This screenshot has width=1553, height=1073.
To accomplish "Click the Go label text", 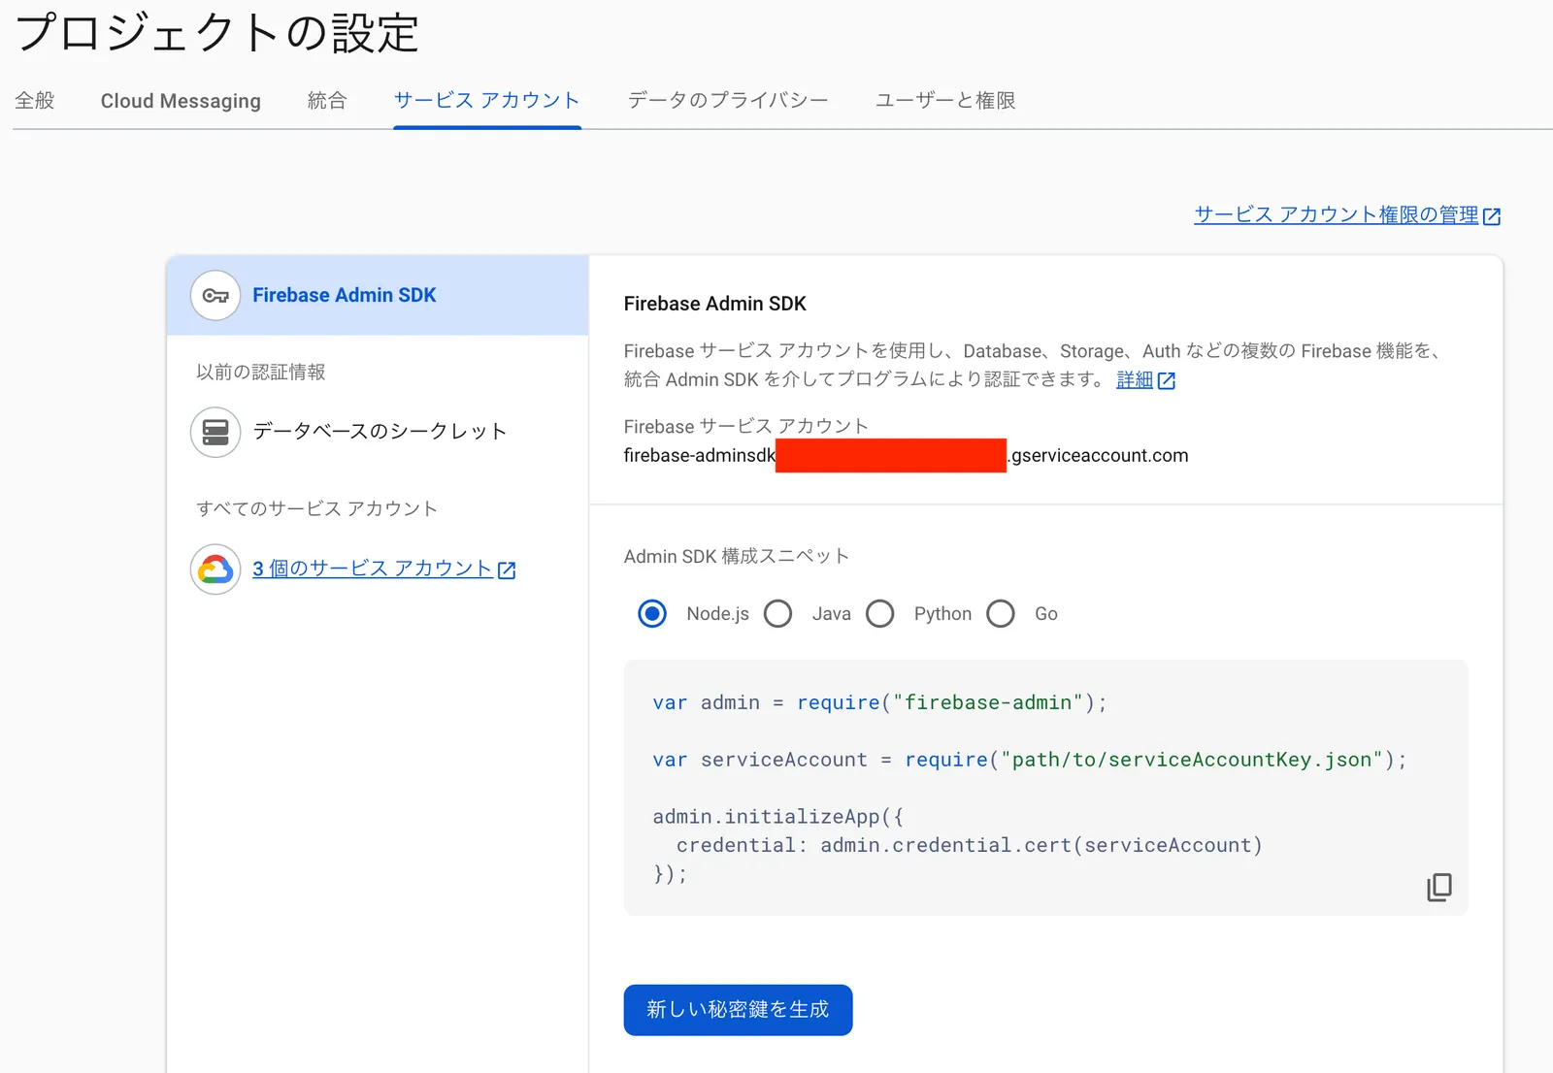I will [1046, 613].
